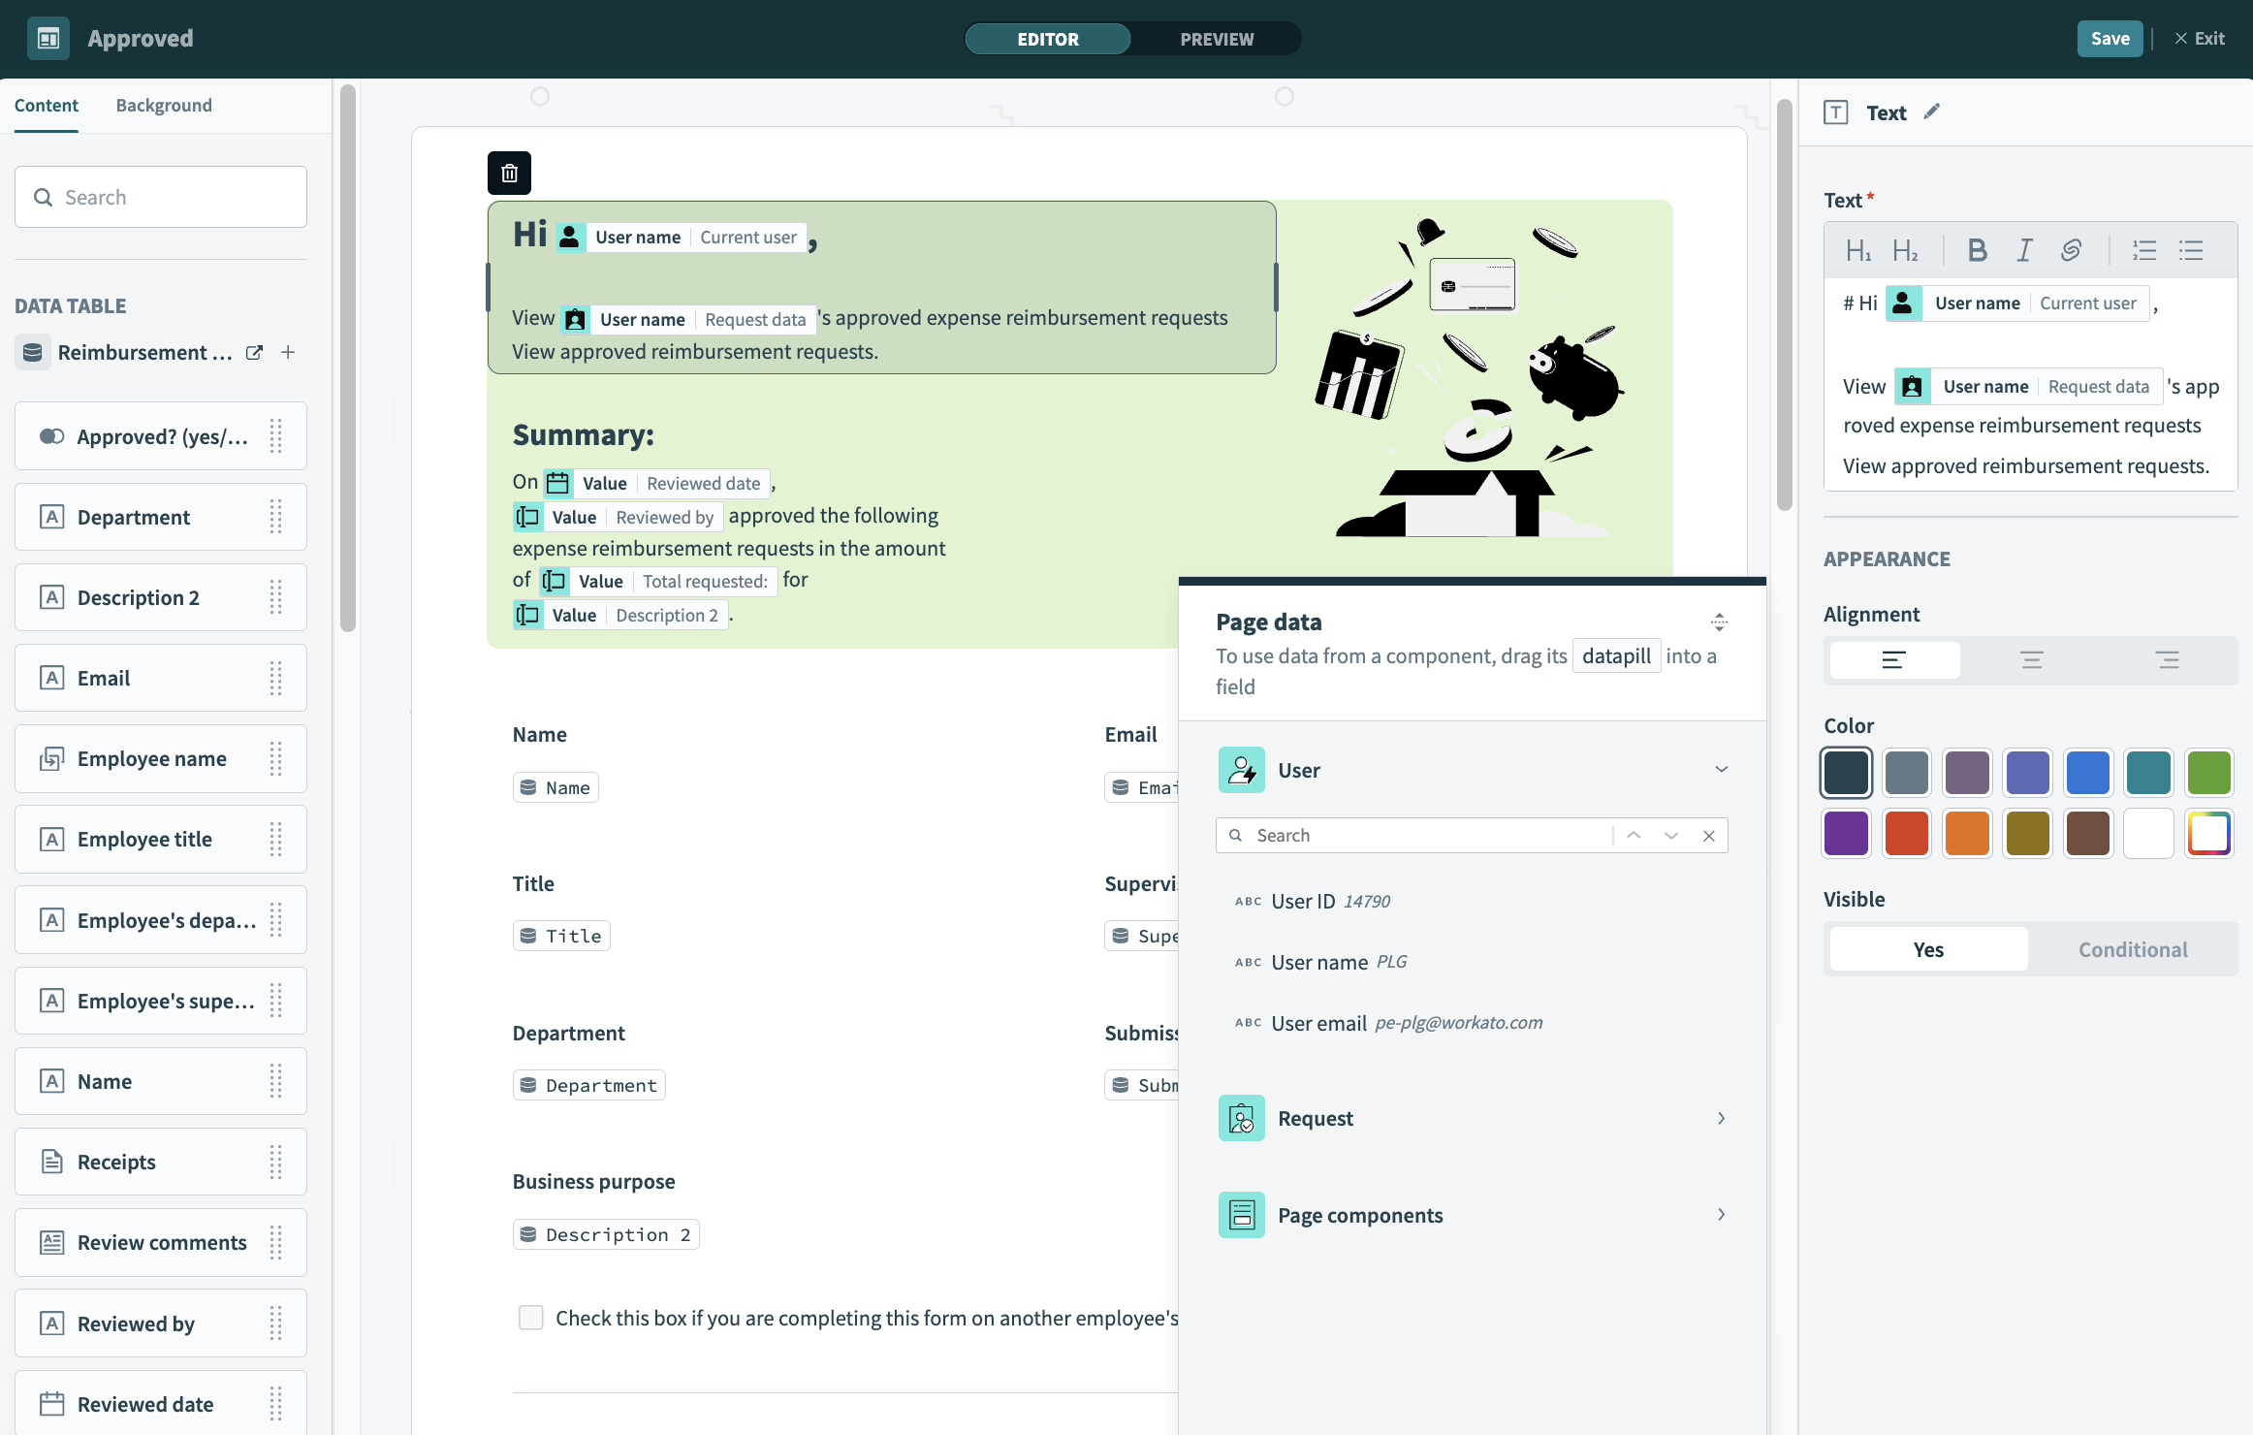Image resolution: width=2253 pixels, height=1435 pixels.
Task: Click the hyperlink insertion icon
Action: 2071,249
